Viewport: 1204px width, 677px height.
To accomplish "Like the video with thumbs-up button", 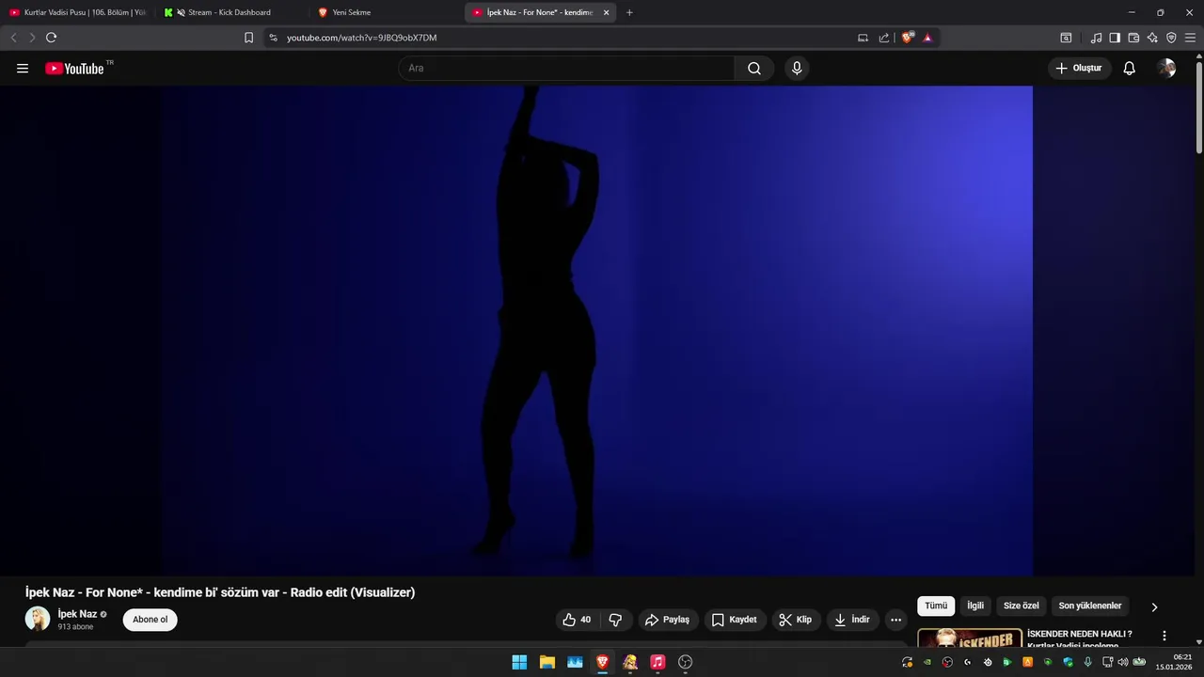I will 577,620.
